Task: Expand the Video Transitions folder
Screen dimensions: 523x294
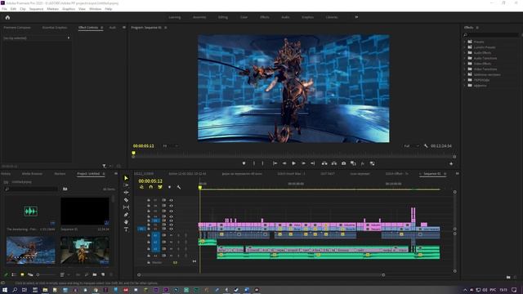Action: pyautogui.click(x=465, y=69)
